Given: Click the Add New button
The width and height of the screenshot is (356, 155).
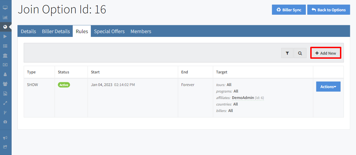Looking at the screenshot, I should 326,53.
